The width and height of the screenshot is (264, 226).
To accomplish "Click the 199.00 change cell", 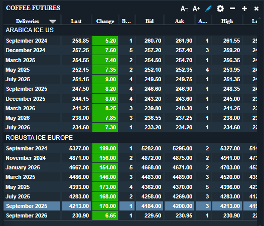I will (x=105, y=148).
